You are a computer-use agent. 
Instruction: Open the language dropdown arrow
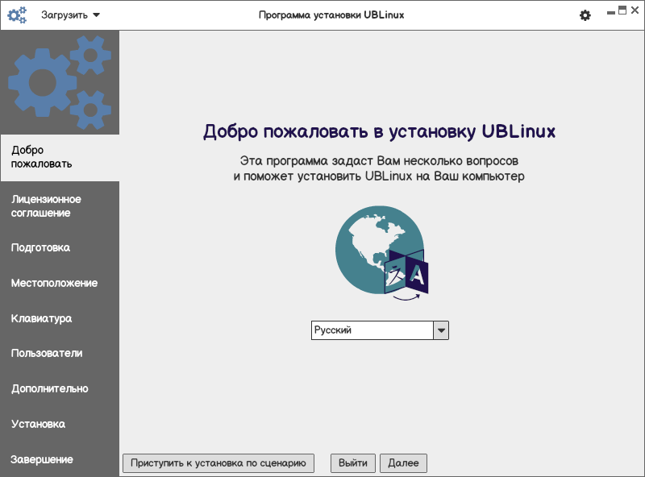[441, 330]
